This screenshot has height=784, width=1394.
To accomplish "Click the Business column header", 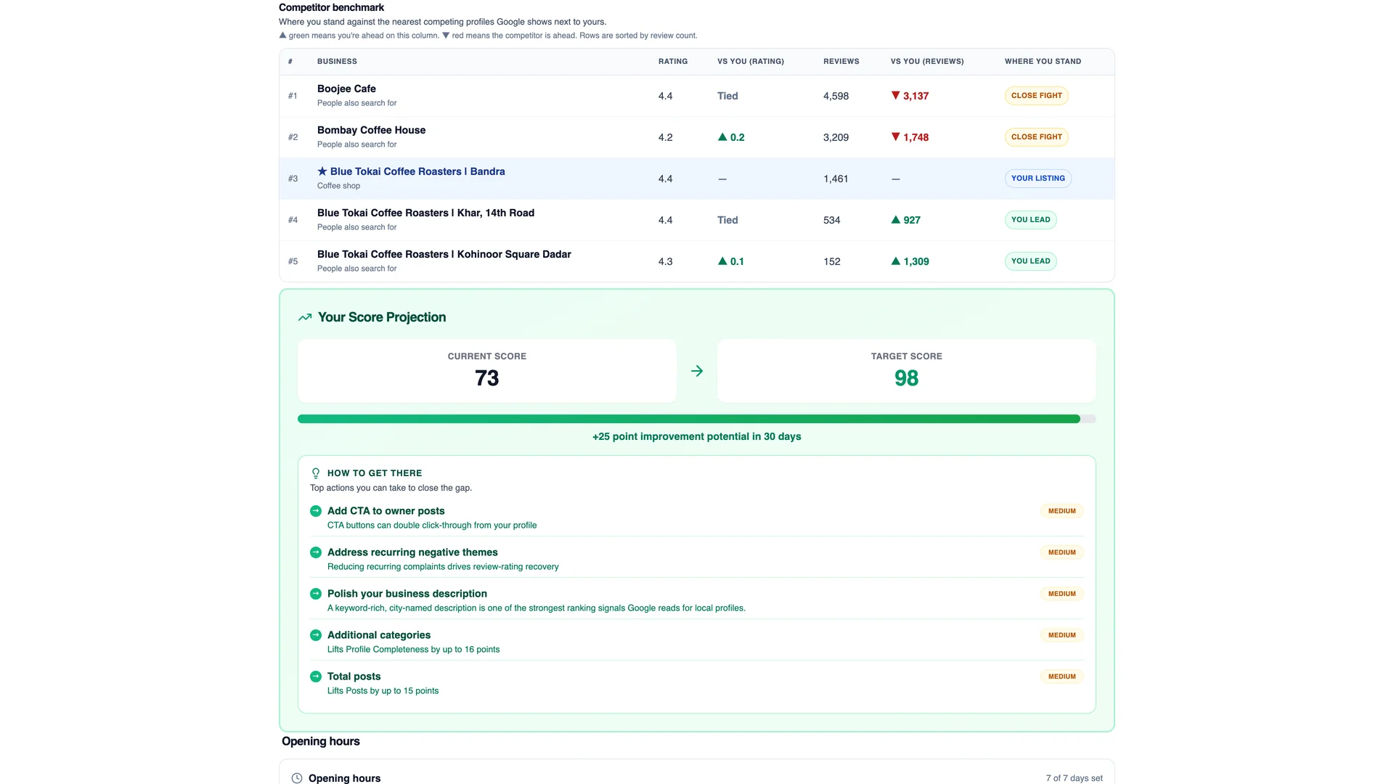I will coord(337,62).
